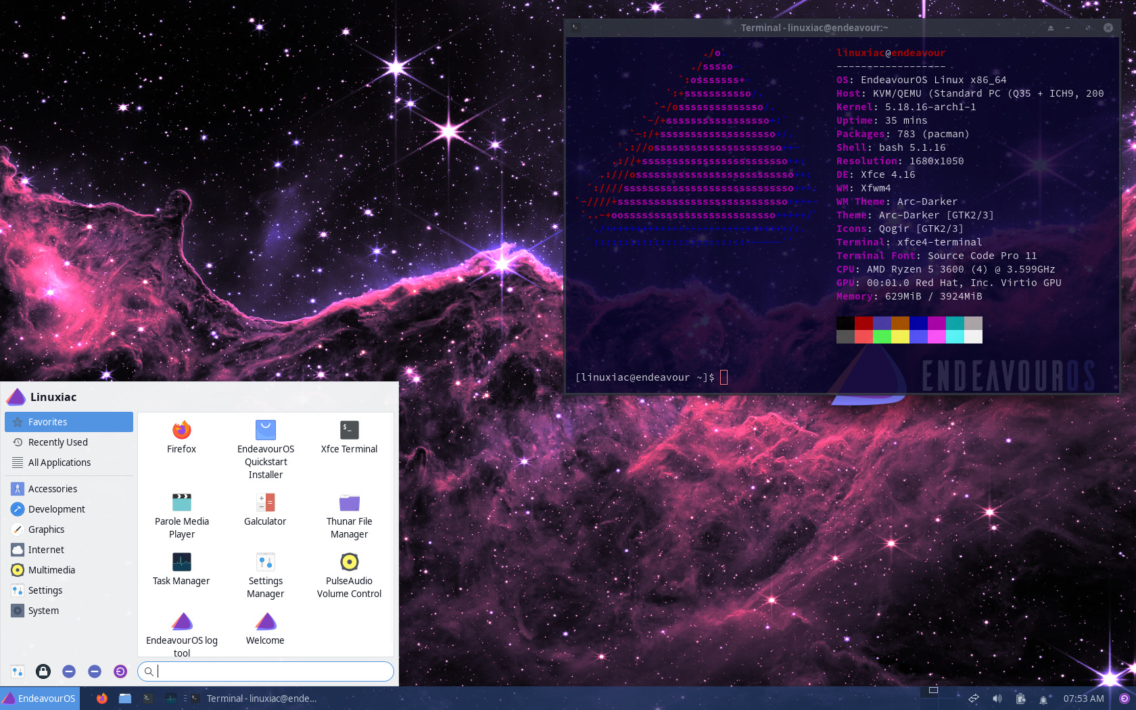Shade the terminal window with the roll-up button
Screen dimensions: 1136x710
pyautogui.click(x=1051, y=28)
